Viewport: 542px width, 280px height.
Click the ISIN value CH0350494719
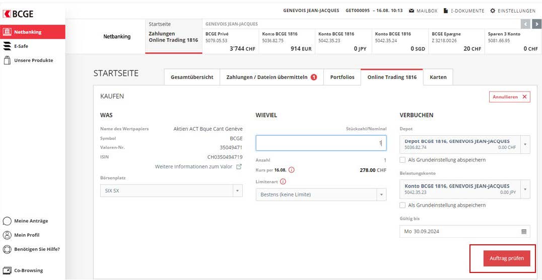click(225, 157)
